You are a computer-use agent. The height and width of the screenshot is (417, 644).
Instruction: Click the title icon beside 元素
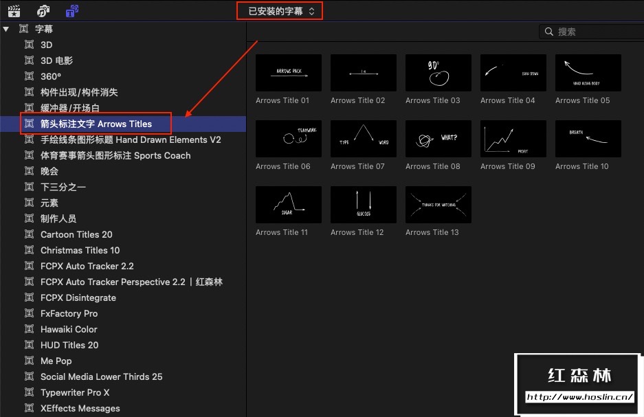[29, 203]
